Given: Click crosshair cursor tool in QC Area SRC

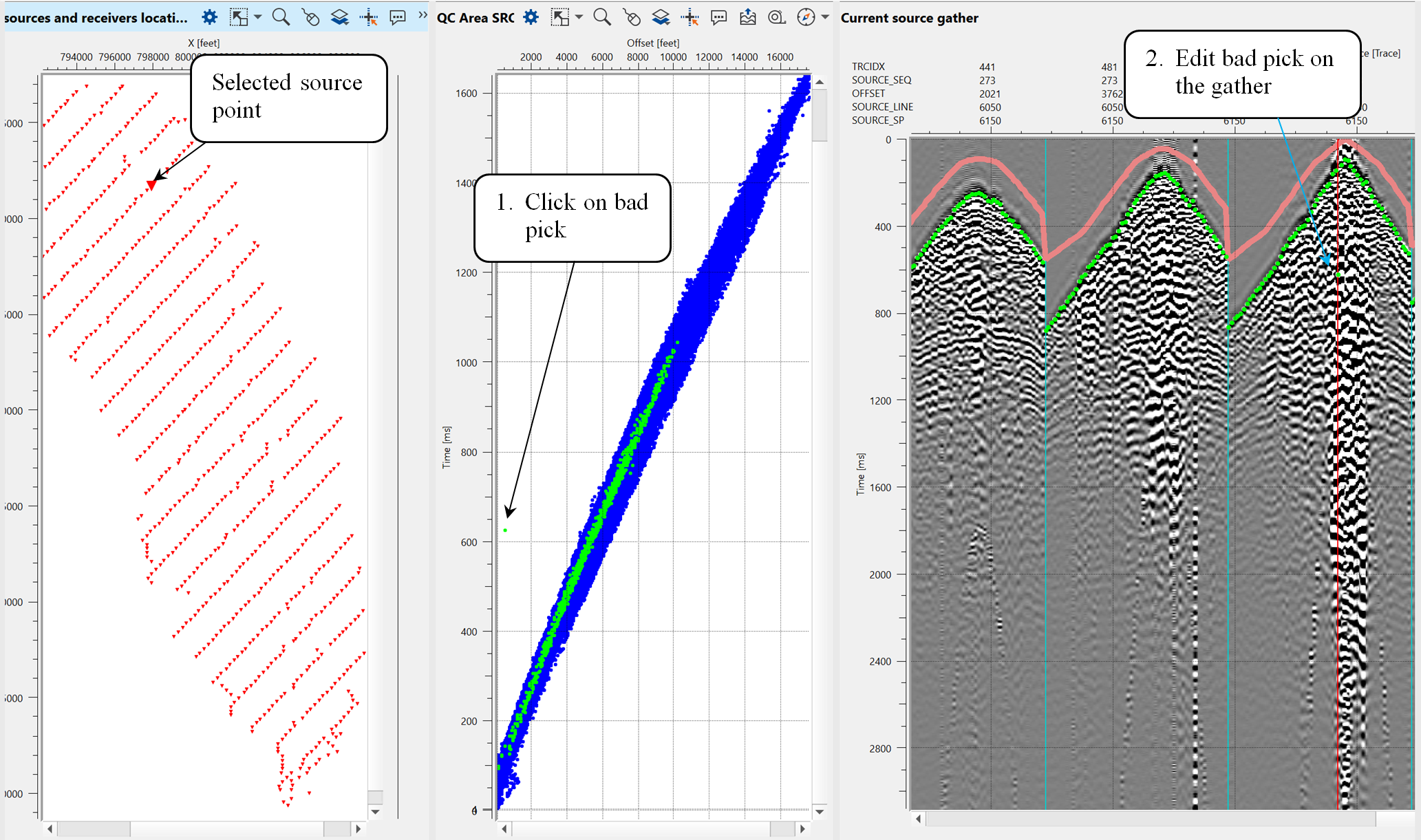Looking at the screenshot, I should [690, 18].
